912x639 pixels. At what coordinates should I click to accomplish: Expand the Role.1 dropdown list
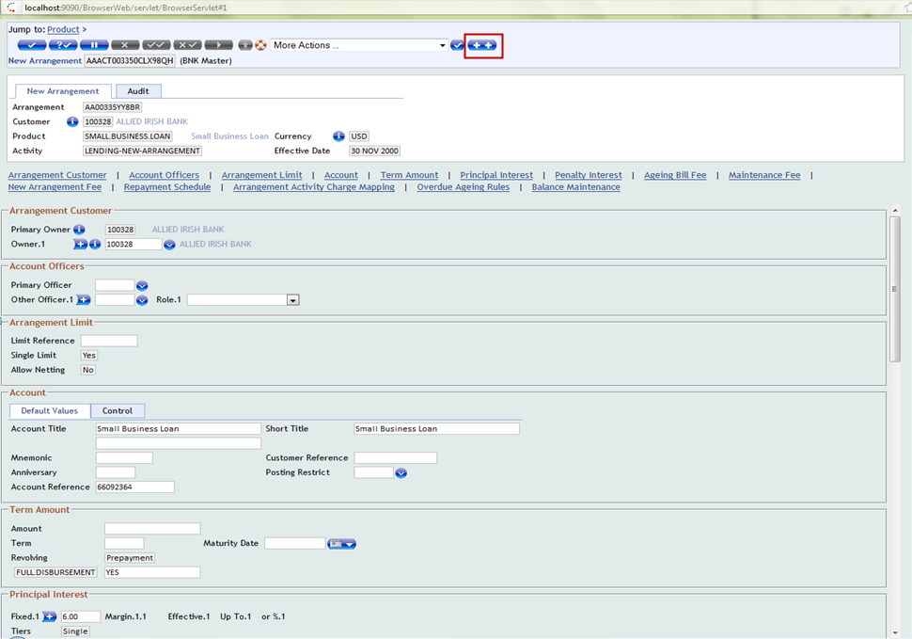(292, 300)
